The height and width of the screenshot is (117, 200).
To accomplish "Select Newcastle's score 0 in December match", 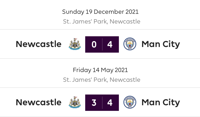I will (x=94, y=44).
